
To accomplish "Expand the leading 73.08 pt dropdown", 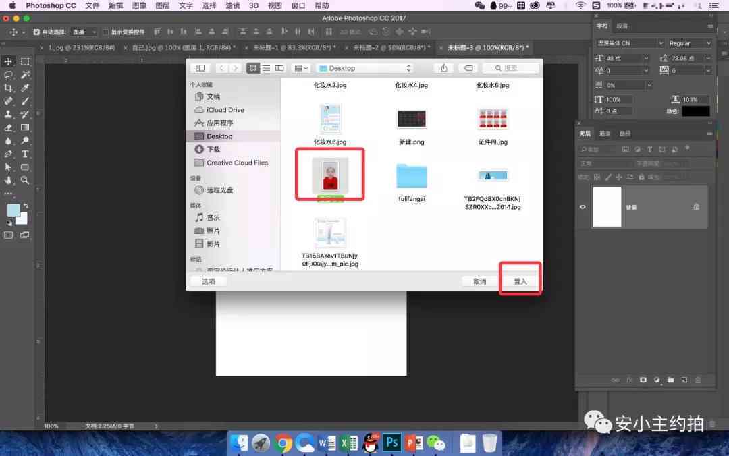I will point(708,58).
